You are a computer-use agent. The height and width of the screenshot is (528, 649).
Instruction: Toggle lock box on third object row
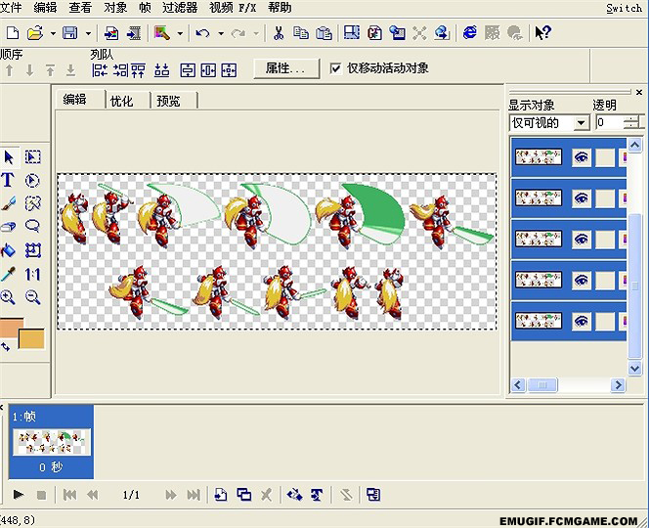point(605,240)
